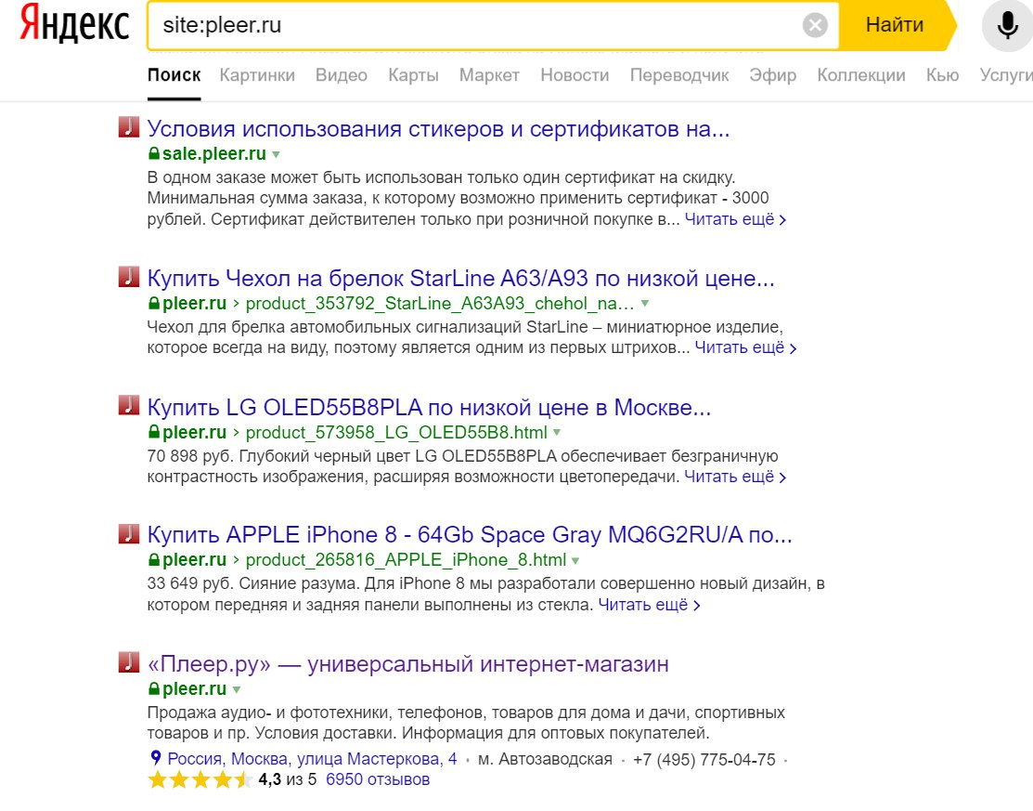Screen dimensions: 1033x811
Task: Expand dropdown arrow next to sale.pleer.ru
Action: pyautogui.click(x=276, y=154)
